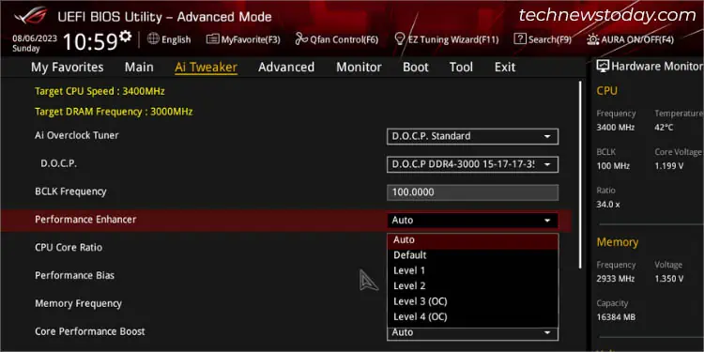Click Target CPU Speed : 3400MHz text

click(x=99, y=92)
